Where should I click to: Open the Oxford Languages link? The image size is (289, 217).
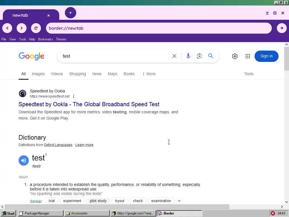[x=58, y=145]
